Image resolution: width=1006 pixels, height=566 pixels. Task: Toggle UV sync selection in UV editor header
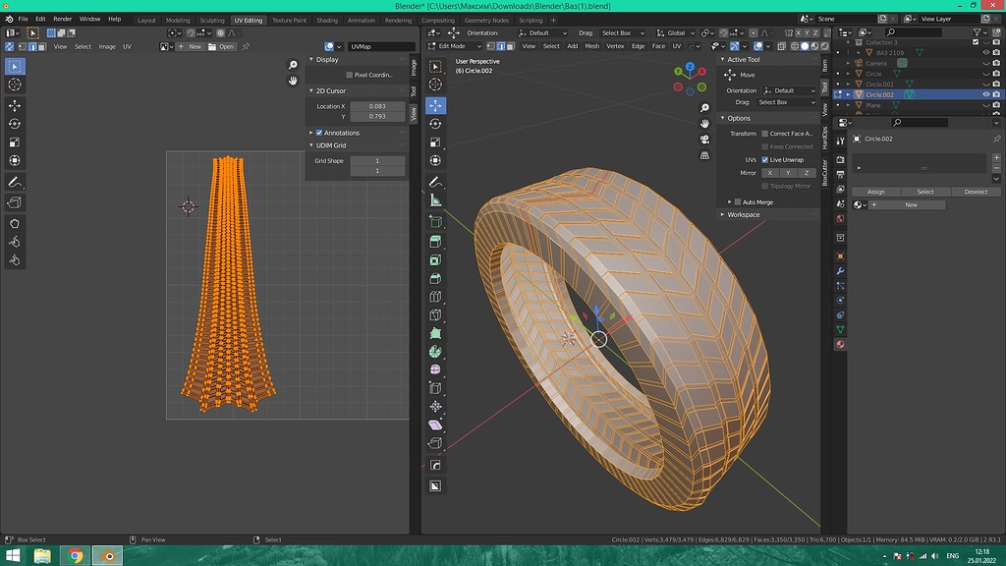tap(10, 47)
